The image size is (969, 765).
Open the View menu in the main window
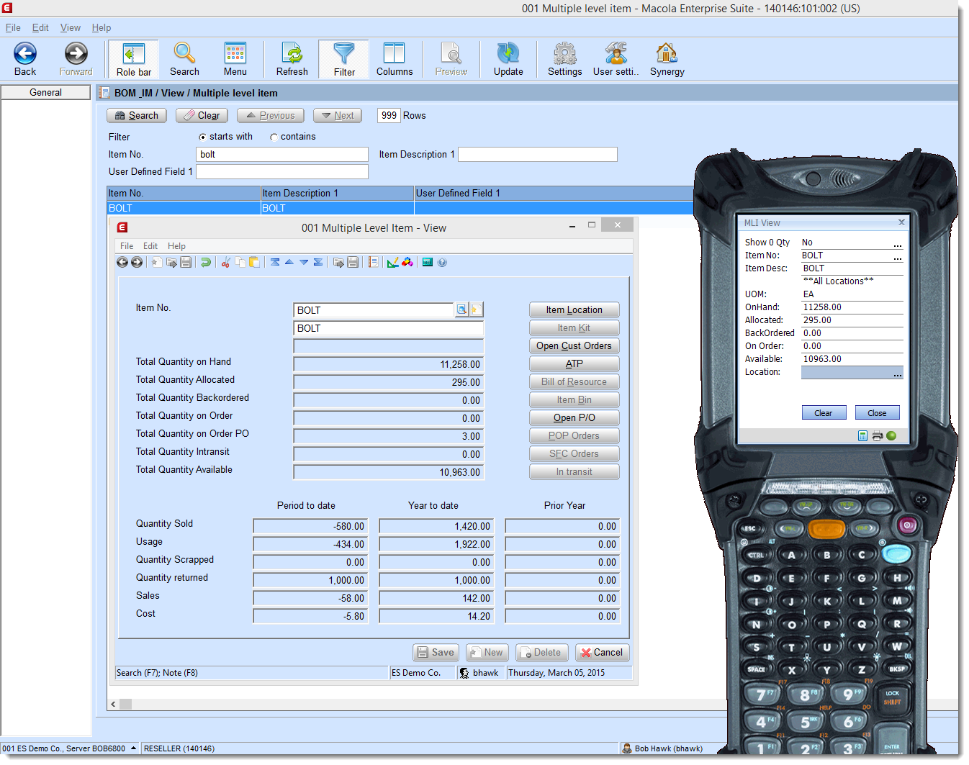pyautogui.click(x=71, y=27)
